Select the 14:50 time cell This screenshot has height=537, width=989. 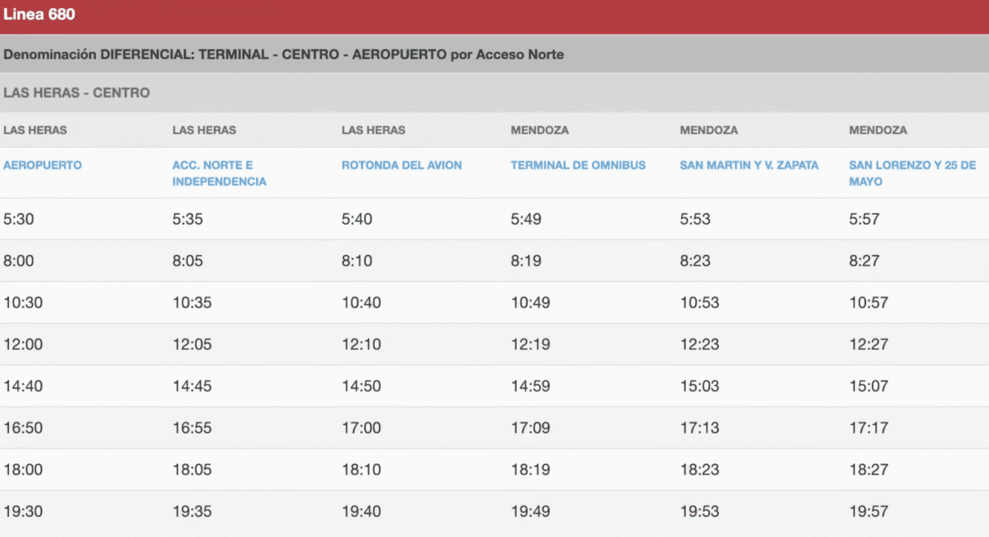[361, 387]
